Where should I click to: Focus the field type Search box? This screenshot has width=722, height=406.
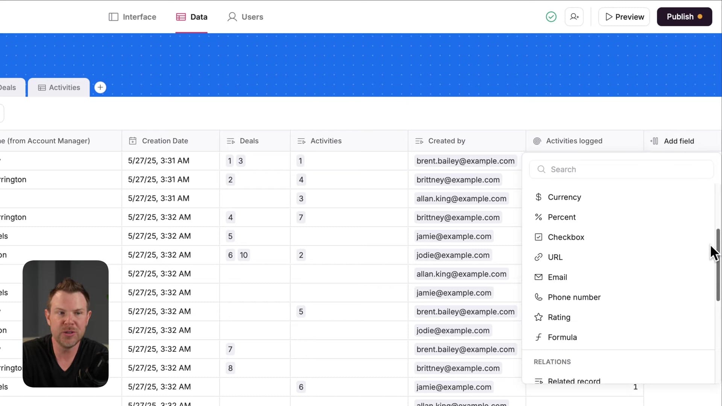(622, 170)
